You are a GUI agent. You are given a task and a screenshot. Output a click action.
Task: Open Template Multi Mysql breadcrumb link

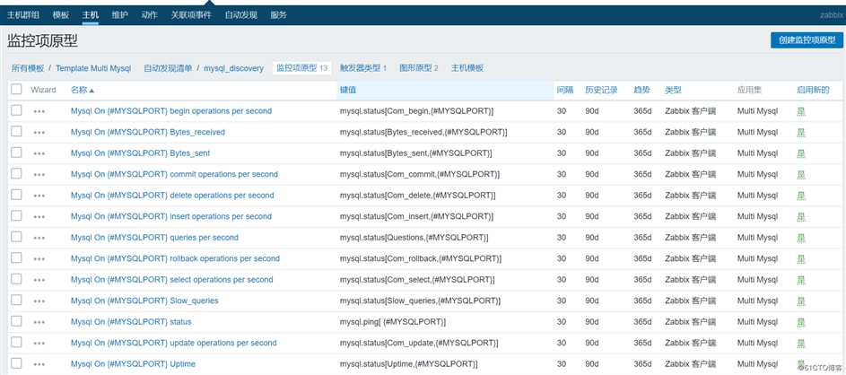(93, 68)
